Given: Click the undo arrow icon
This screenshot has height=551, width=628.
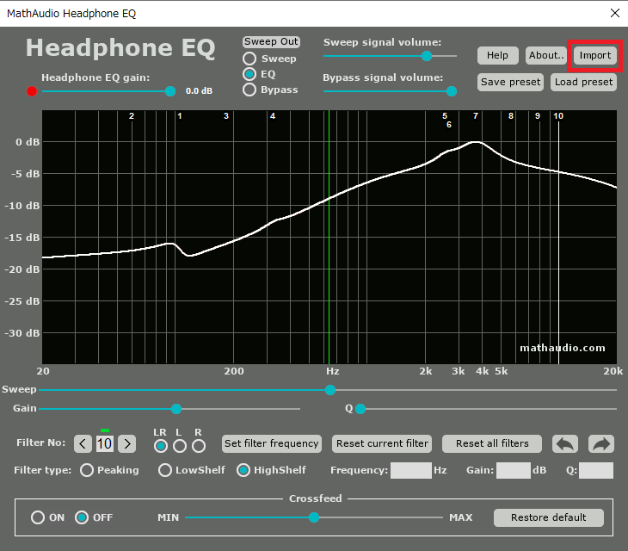Looking at the screenshot, I should pos(564,443).
